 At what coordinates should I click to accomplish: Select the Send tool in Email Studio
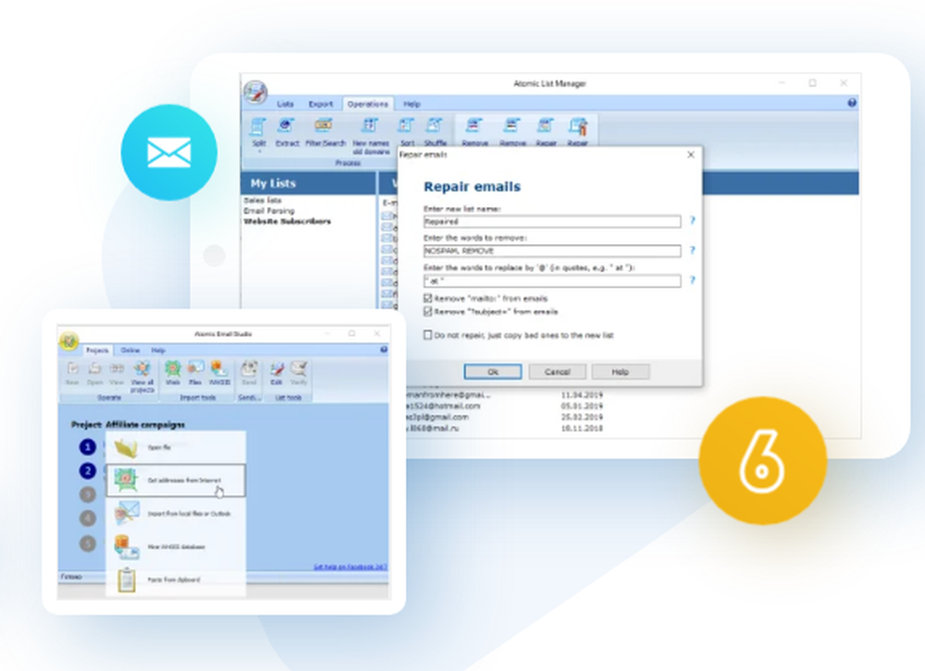click(x=249, y=372)
